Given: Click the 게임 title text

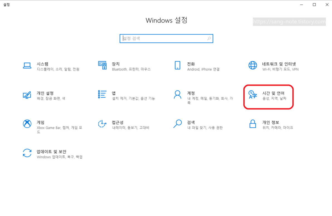Looking at the screenshot, I should pyautogui.click(x=41, y=122).
